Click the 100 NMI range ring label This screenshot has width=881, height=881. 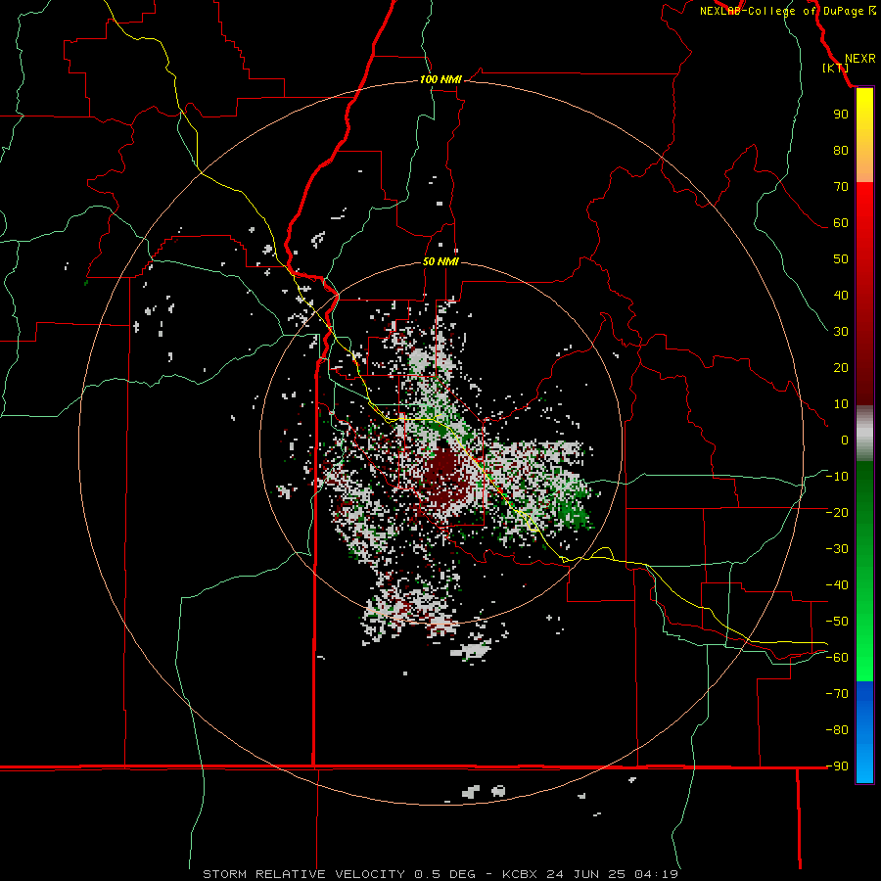(440, 79)
